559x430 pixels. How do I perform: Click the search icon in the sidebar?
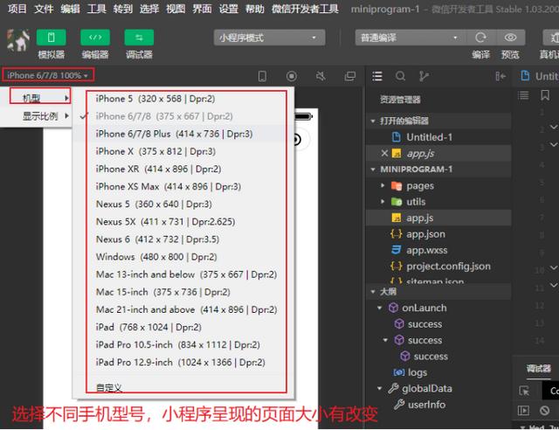(x=400, y=77)
